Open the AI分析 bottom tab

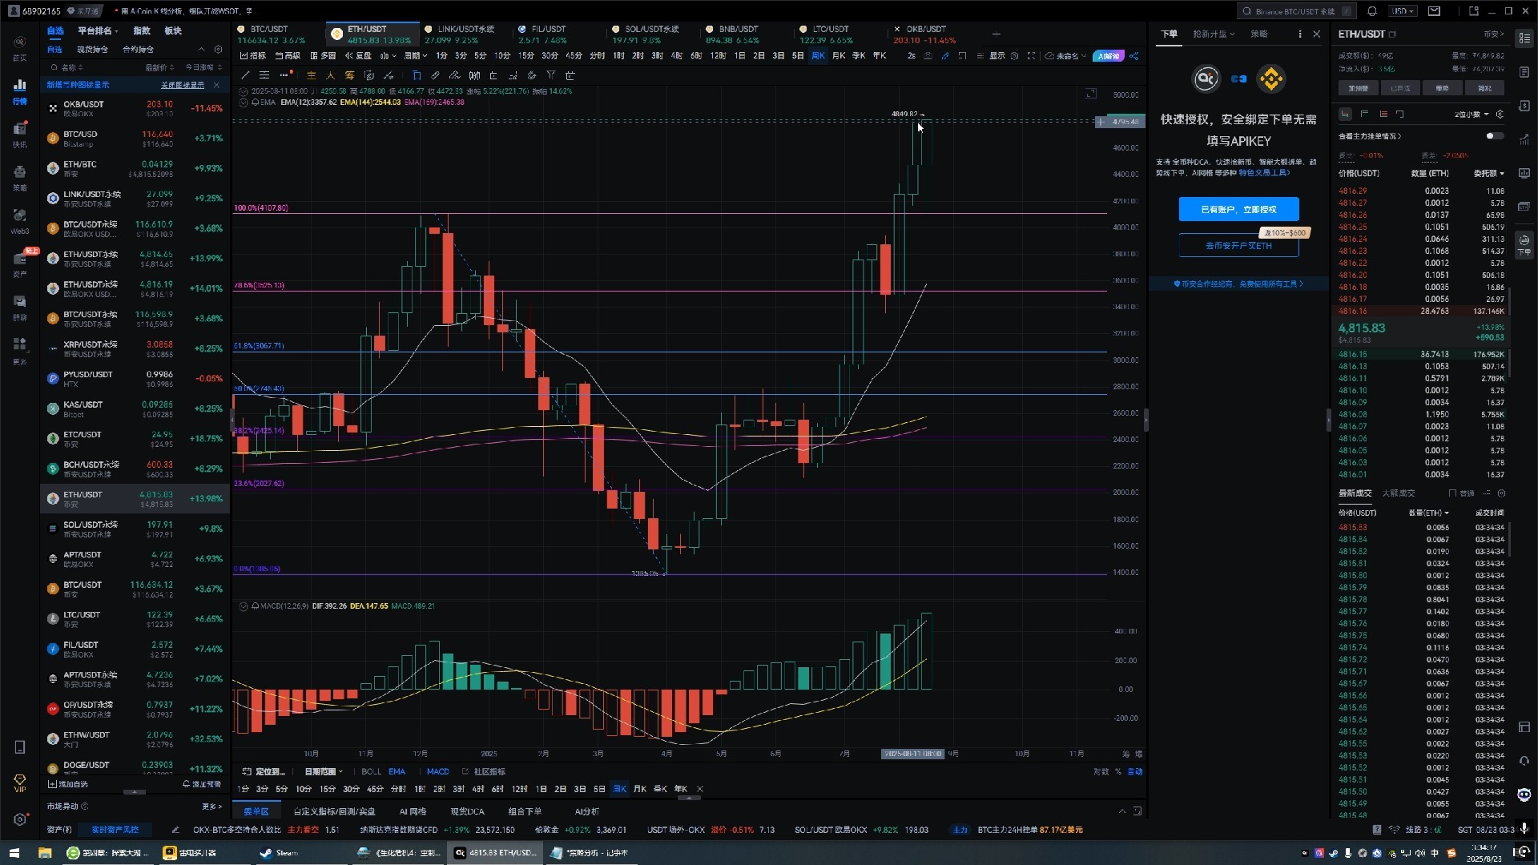coord(586,811)
